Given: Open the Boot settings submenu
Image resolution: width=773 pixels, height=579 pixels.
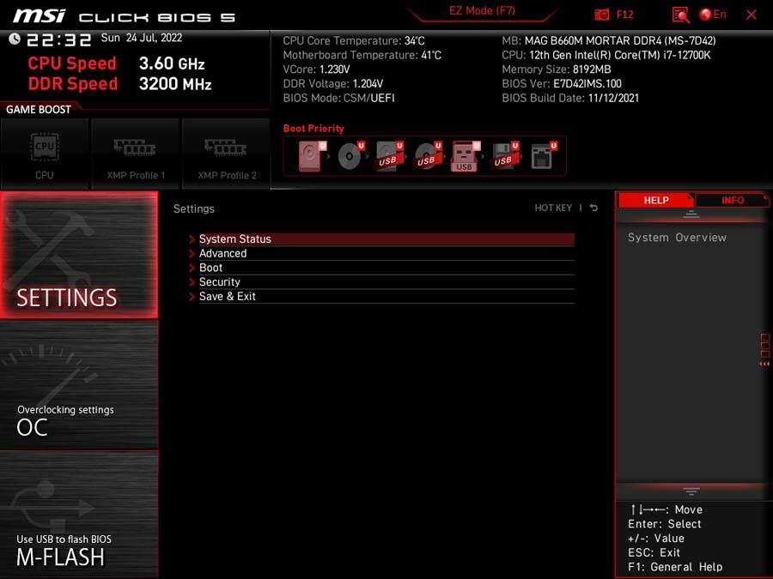Looking at the screenshot, I should click(x=210, y=268).
